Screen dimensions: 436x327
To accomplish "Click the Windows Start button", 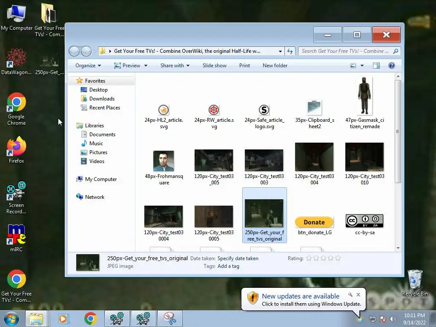I will pyautogui.click(x=11, y=318).
